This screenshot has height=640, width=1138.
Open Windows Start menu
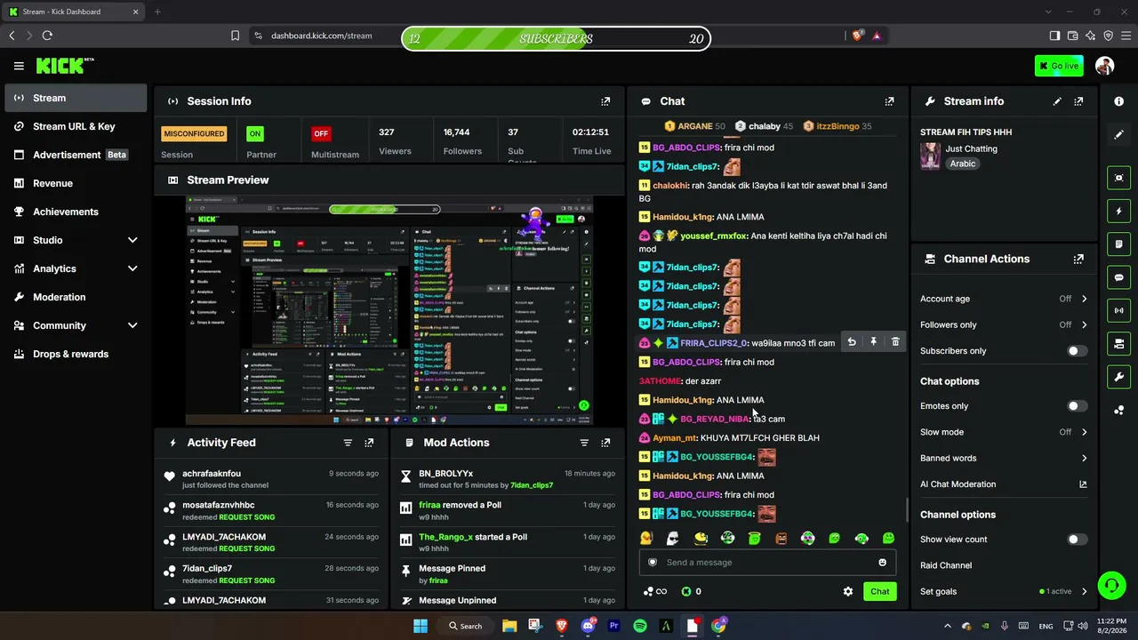click(420, 626)
